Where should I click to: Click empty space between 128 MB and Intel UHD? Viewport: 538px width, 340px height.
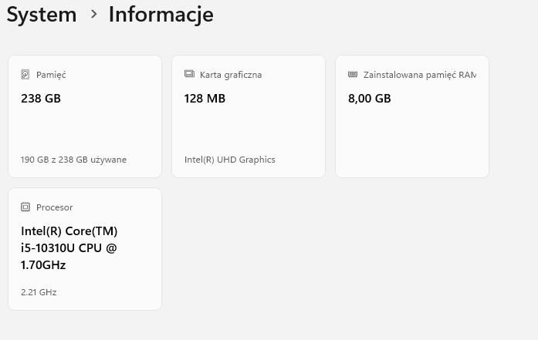(x=248, y=130)
